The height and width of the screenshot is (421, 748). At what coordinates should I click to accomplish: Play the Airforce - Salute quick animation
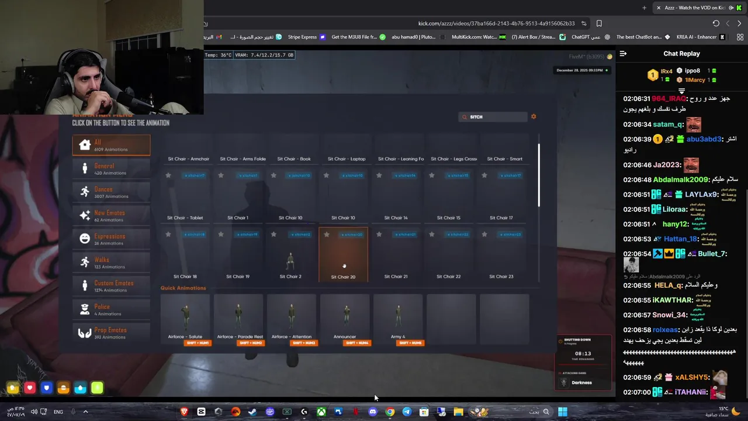point(185,320)
